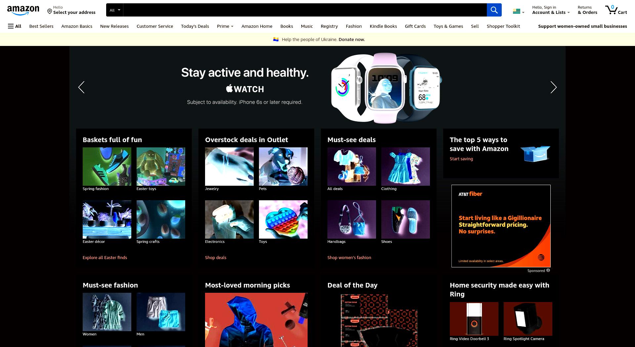Open the Pets outlet thumbnail
The image size is (635, 347).
(283, 167)
